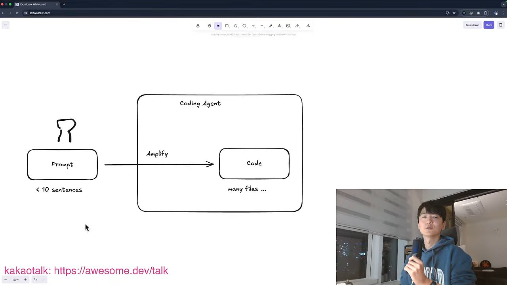Select the Diamond shape tool
Image resolution: width=507 pixels, height=285 pixels.
[x=236, y=26]
